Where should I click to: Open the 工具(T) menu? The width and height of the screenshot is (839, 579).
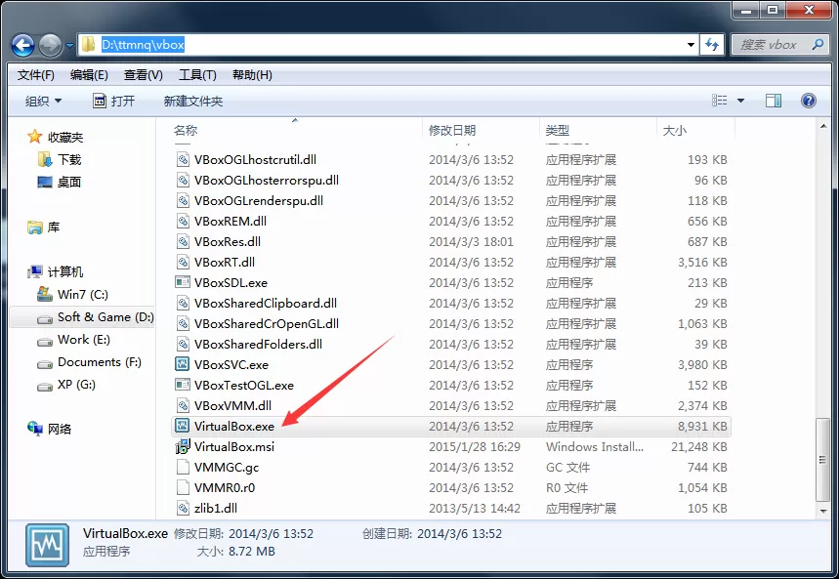pos(197,75)
